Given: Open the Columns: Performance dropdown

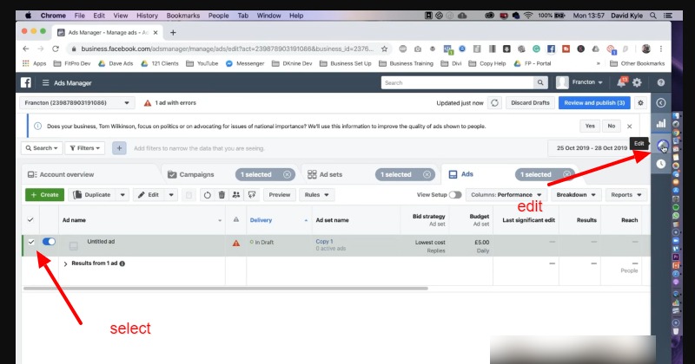Looking at the screenshot, I should pos(506,195).
